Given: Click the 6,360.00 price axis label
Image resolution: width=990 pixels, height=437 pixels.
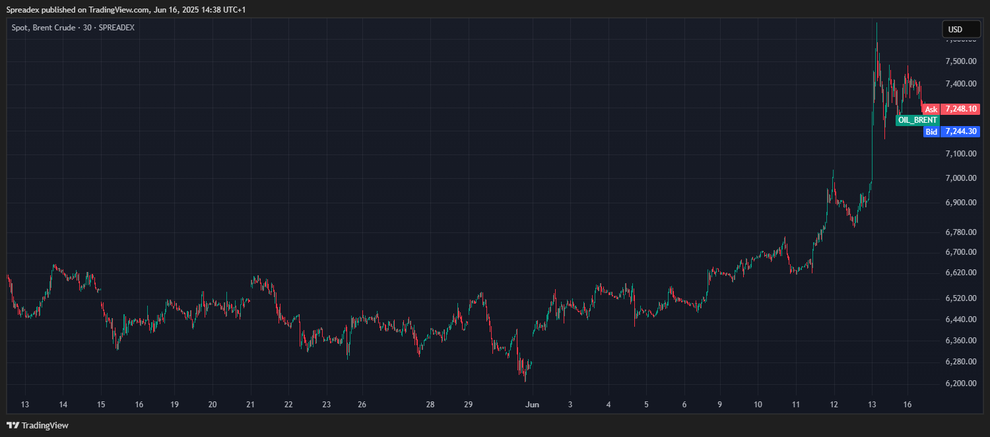Looking at the screenshot, I should pos(961,341).
